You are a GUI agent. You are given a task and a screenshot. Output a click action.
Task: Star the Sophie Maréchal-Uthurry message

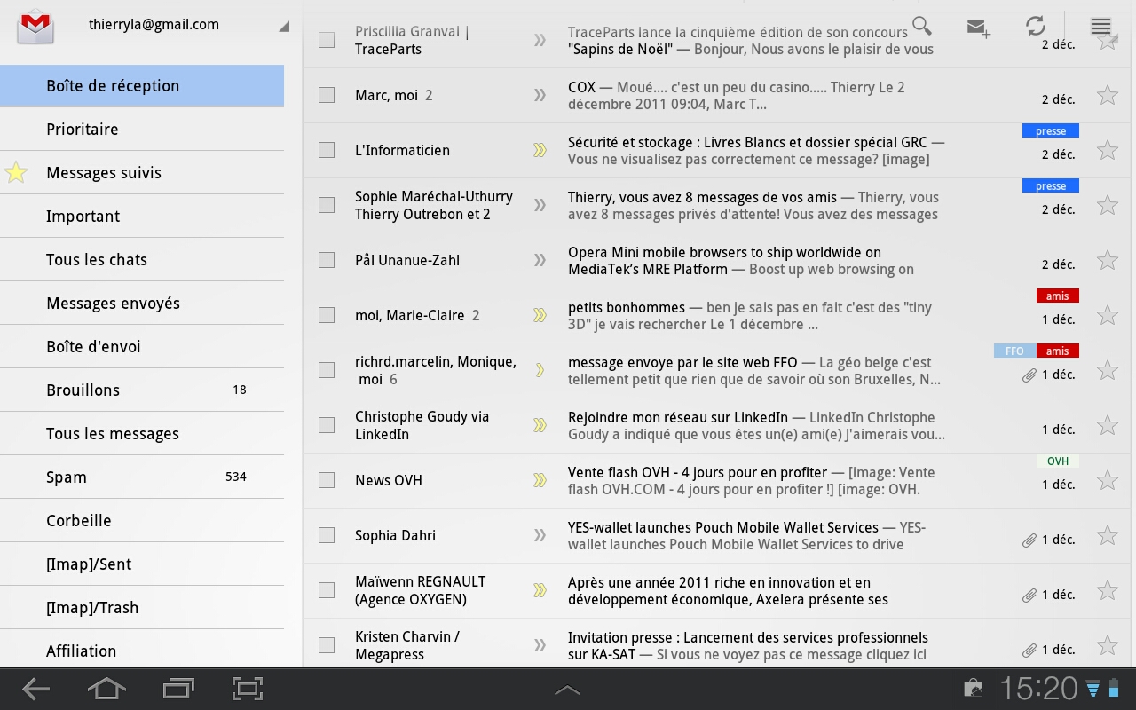click(x=1107, y=205)
